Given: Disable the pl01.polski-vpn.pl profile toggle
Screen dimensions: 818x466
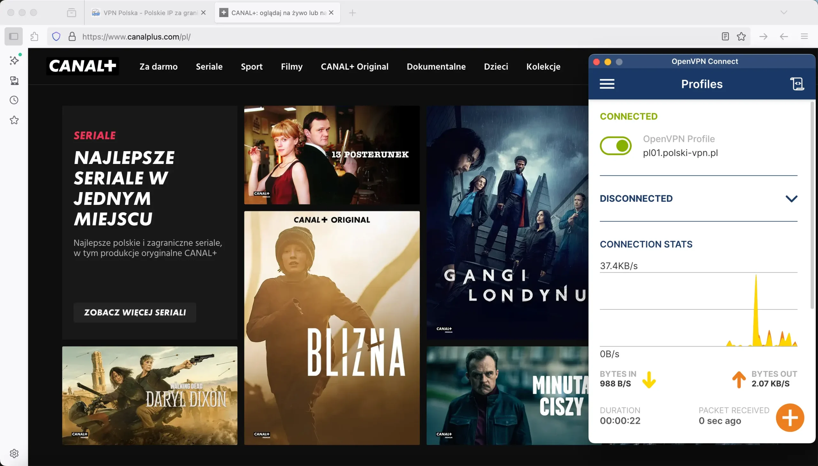Looking at the screenshot, I should pos(615,146).
